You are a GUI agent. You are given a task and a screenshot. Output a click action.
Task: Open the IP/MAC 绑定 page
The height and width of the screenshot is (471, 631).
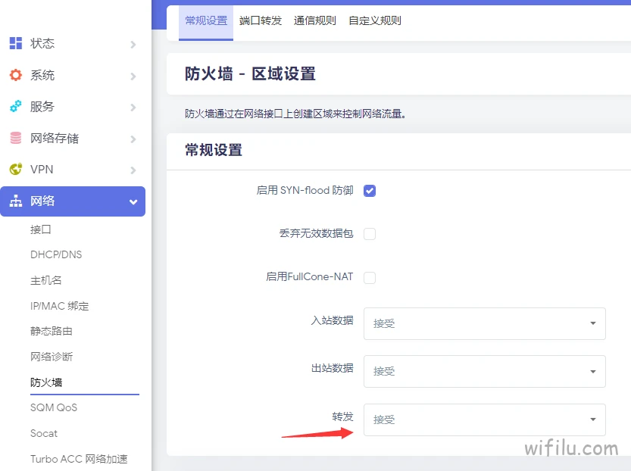60,306
